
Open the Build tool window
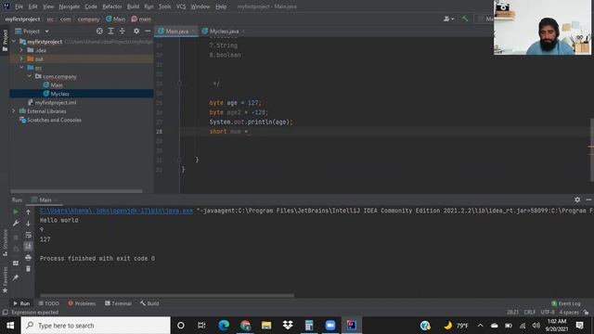point(149,303)
